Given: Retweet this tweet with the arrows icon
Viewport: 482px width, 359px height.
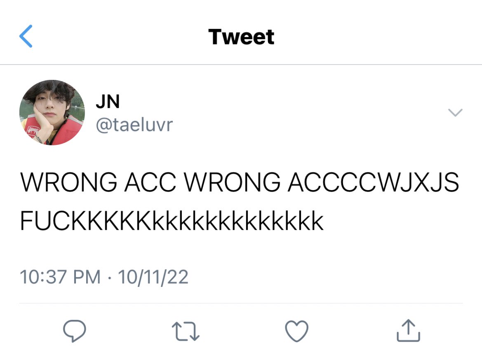Looking at the screenshot, I should coord(186,331).
